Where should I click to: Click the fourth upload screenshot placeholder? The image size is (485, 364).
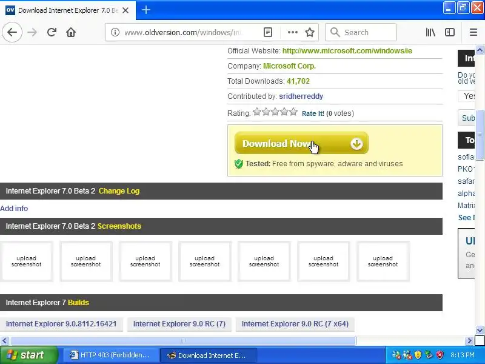[204, 261]
